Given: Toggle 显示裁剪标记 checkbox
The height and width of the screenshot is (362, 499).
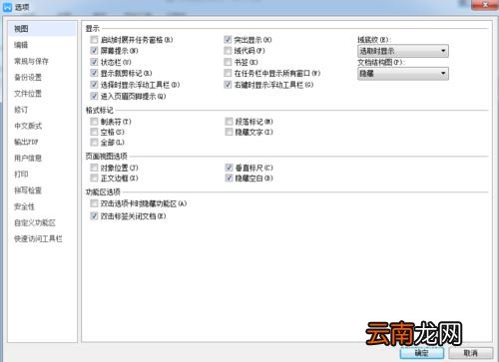Looking at the screenshot, I should (94, 73).
